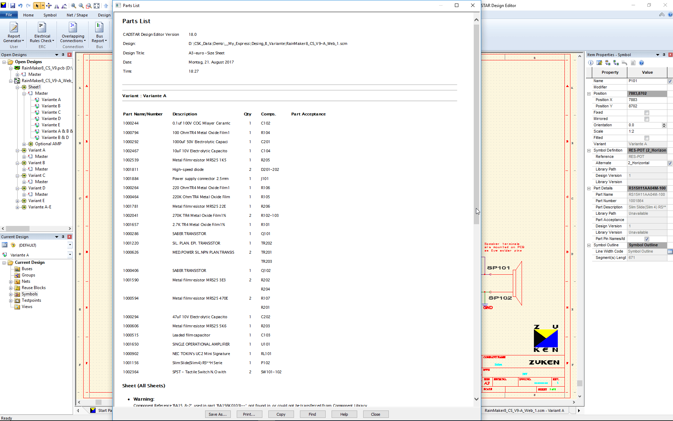Collapse the Symbol Outline property group

pyautogui.click(x=589, y=245)
